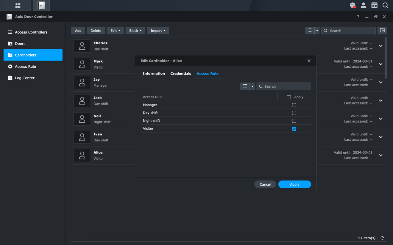Refresh the cardholder list

tap(382, 238)
